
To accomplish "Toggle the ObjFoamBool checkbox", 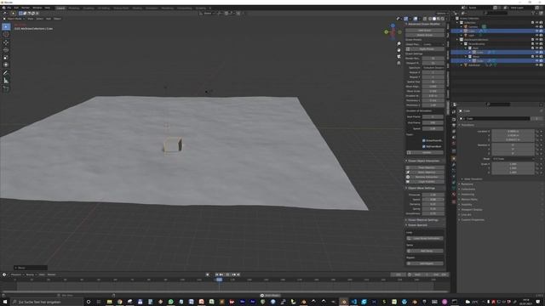I will click(424, 146).
